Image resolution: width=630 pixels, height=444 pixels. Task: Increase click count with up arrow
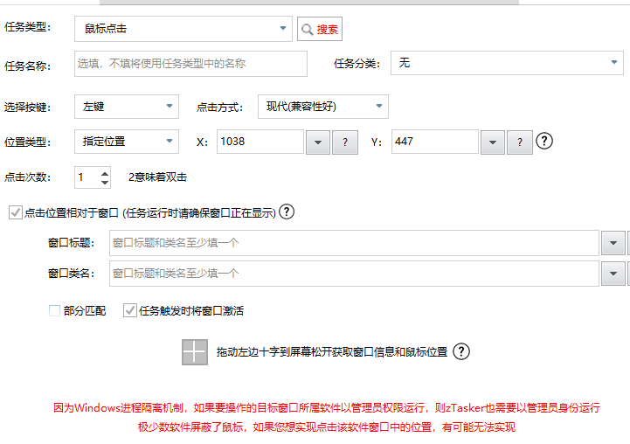pyautogui.click(x=105, y=172)
